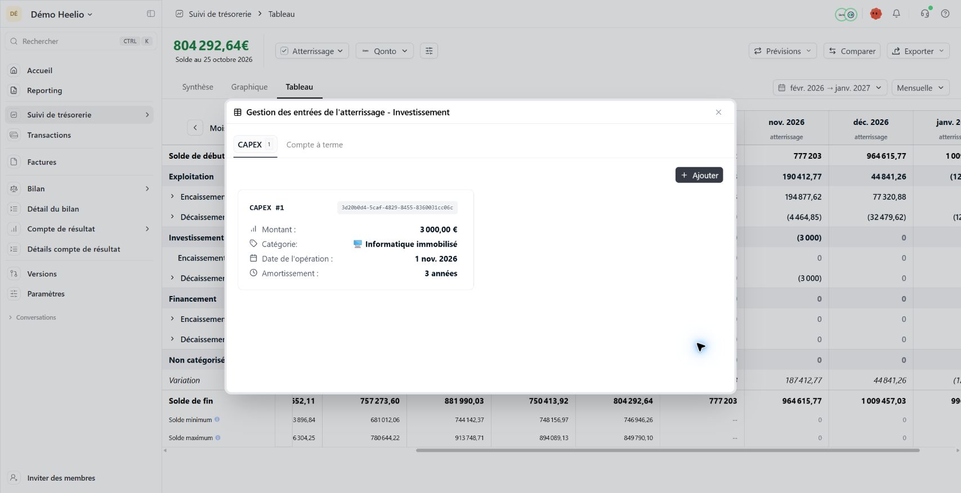Go to Accueil in sidebar
This screenshot has width=961, height=493.
(79, 70)
